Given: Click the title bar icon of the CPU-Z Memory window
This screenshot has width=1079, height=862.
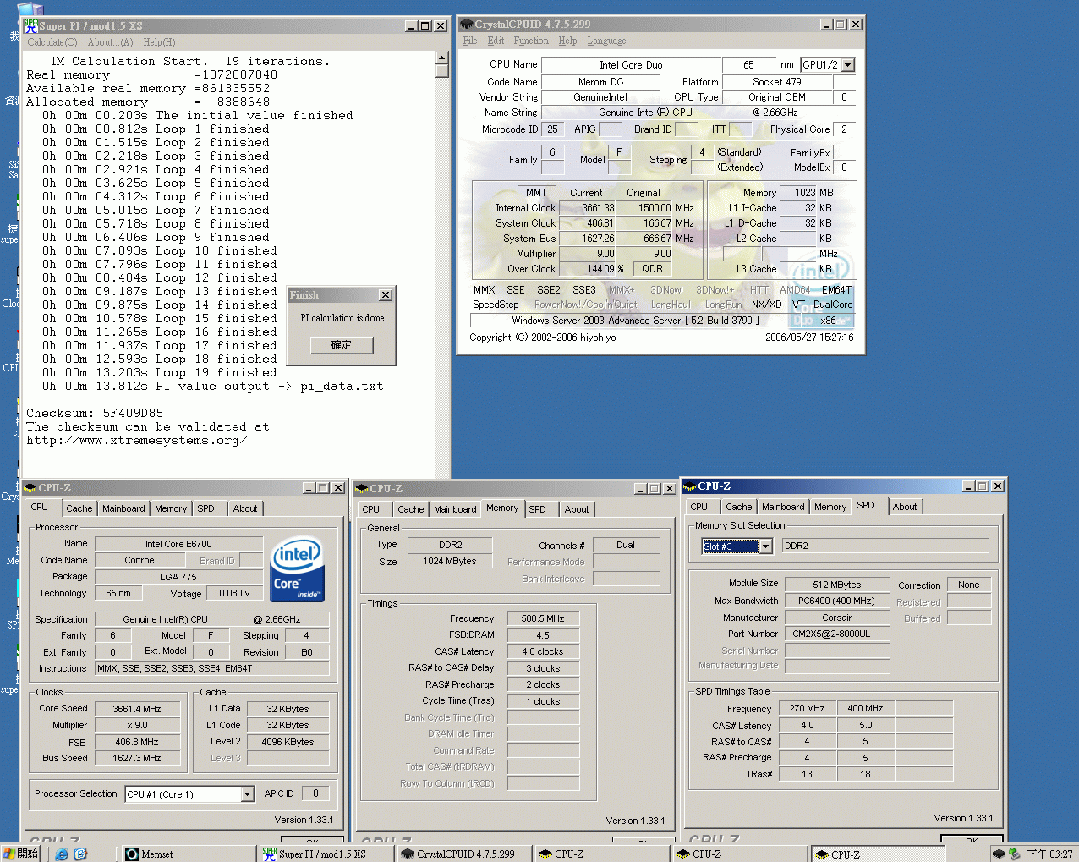Looking at the screenshot, I should pyautogui.click(x=361, y=488).
